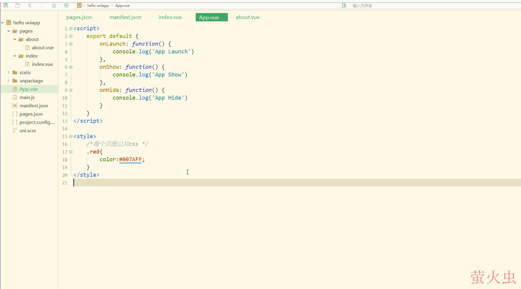Click the 'App Hide' string

168,98
